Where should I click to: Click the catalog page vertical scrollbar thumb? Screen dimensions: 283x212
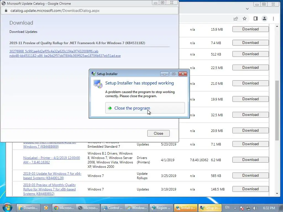pos(277,110)
